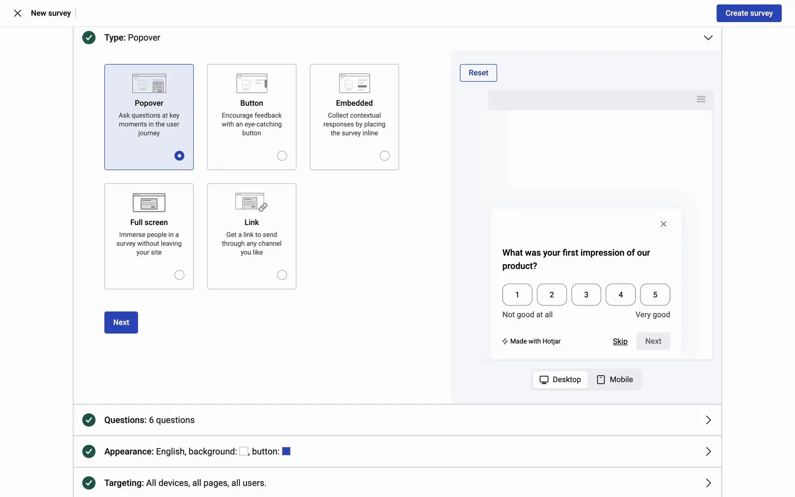795x497 pixels.
Task: Click the Link survey type chain icon
Action: point(263,207)
